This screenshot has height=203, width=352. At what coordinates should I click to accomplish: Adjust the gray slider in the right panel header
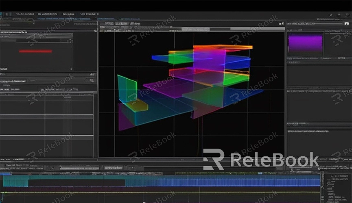pyautogui.click(x=329, y=24)
